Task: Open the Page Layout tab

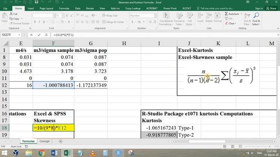Action: pyautogui.click(x=46, y=8)
